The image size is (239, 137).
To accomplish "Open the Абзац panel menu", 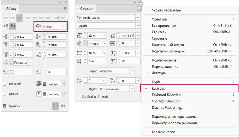I will coord(65,8).
